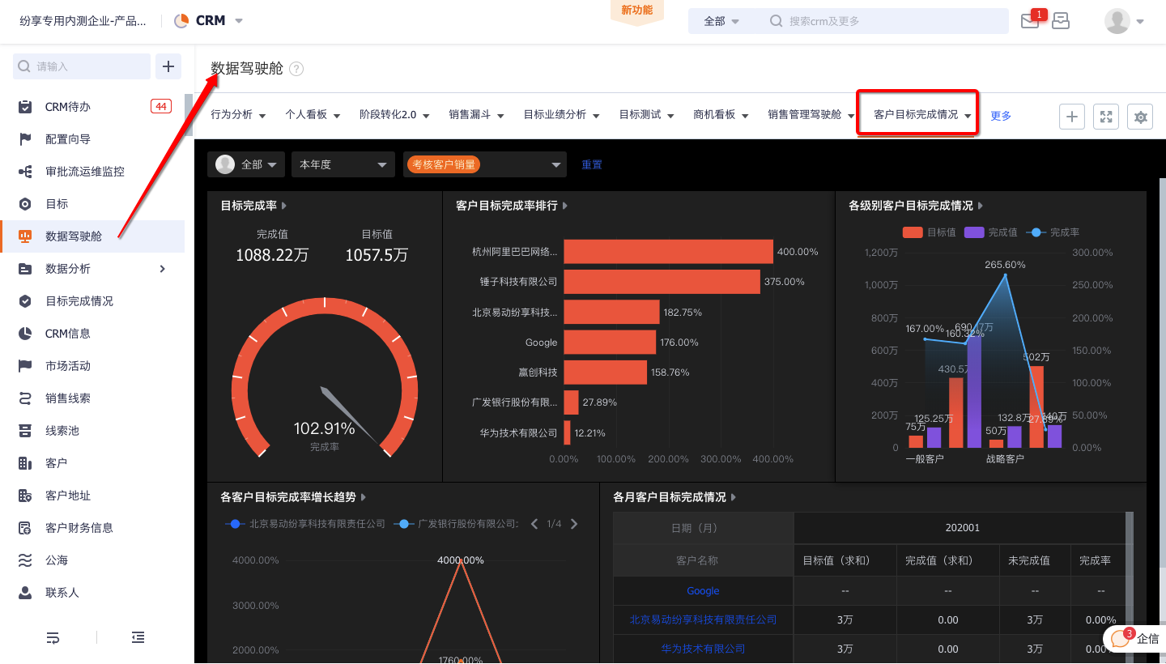Screen dimensions: 1166x664
Task: Expand 客户目标完成率排行 panel arrow
Action: click(564, 206)
